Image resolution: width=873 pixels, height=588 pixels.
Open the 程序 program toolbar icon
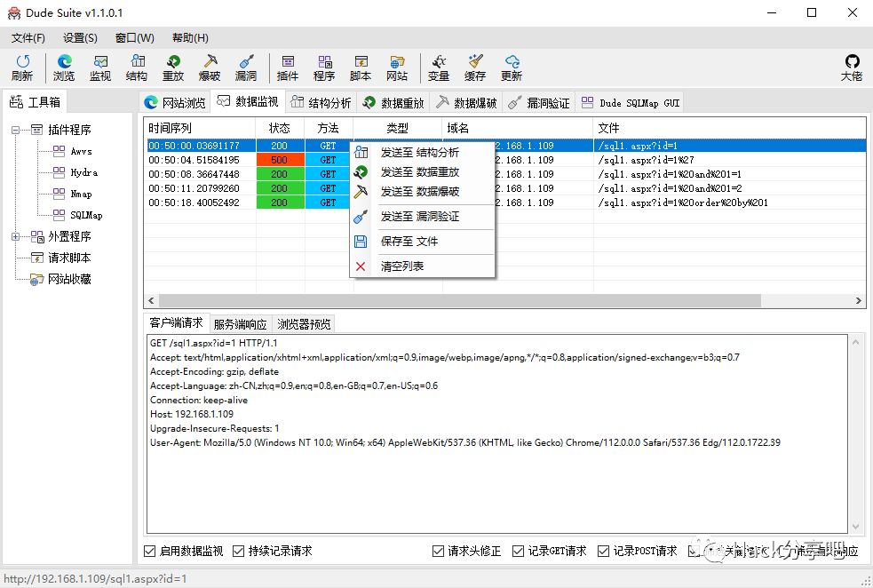click(324, 68)
